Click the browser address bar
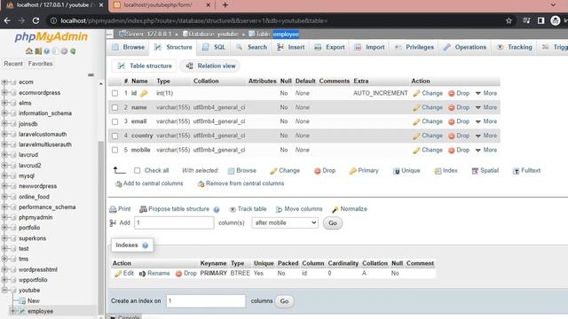The height and width of the screenshot is (319, 568). pyautogui.click(x=275, y=20)
